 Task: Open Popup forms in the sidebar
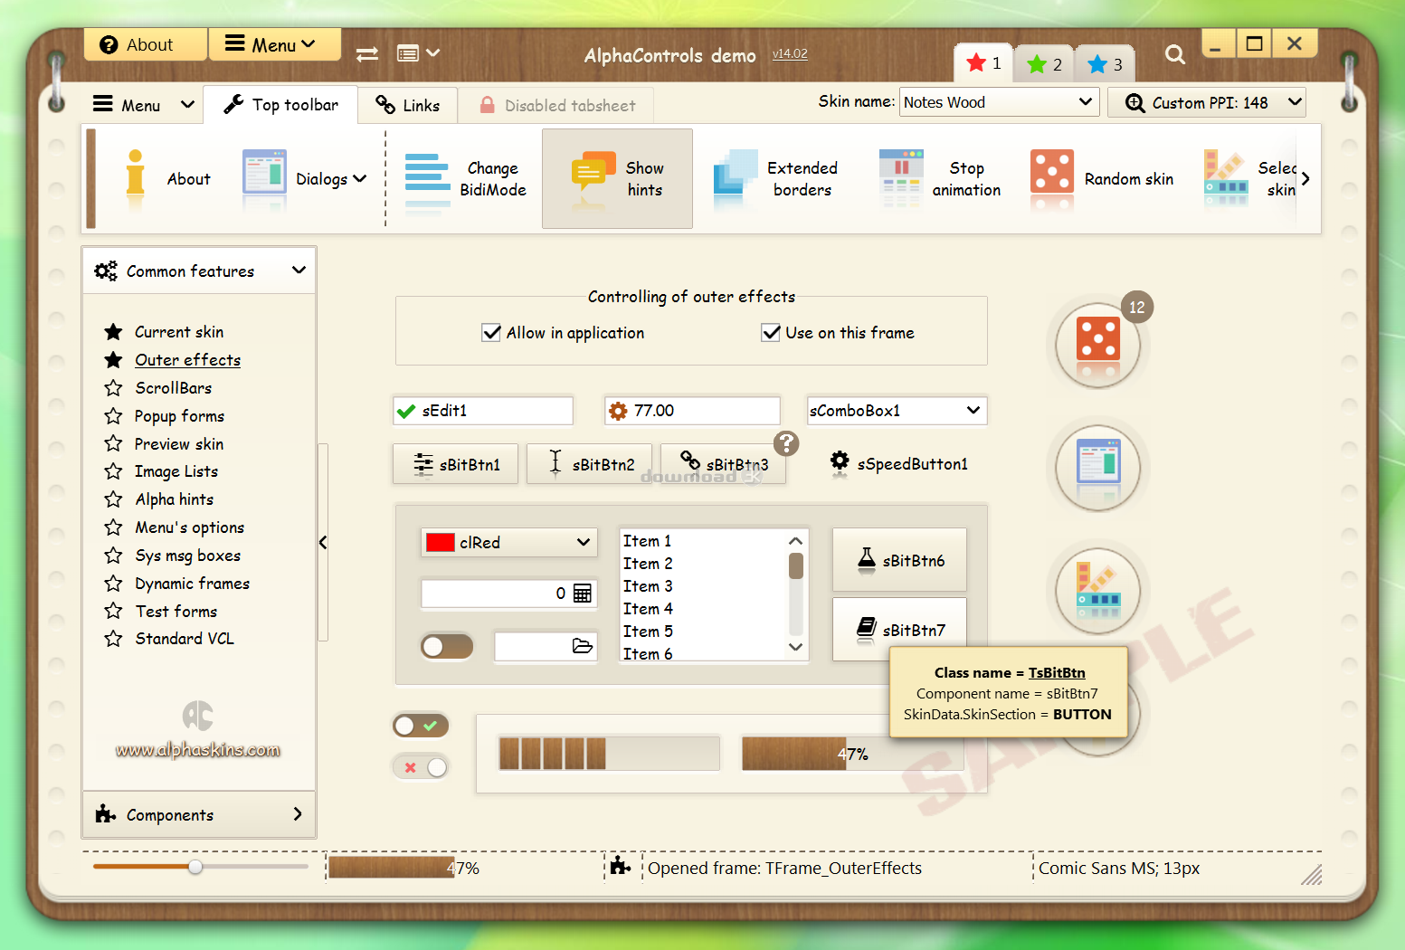pyautogui.click(x=179, y=416)
